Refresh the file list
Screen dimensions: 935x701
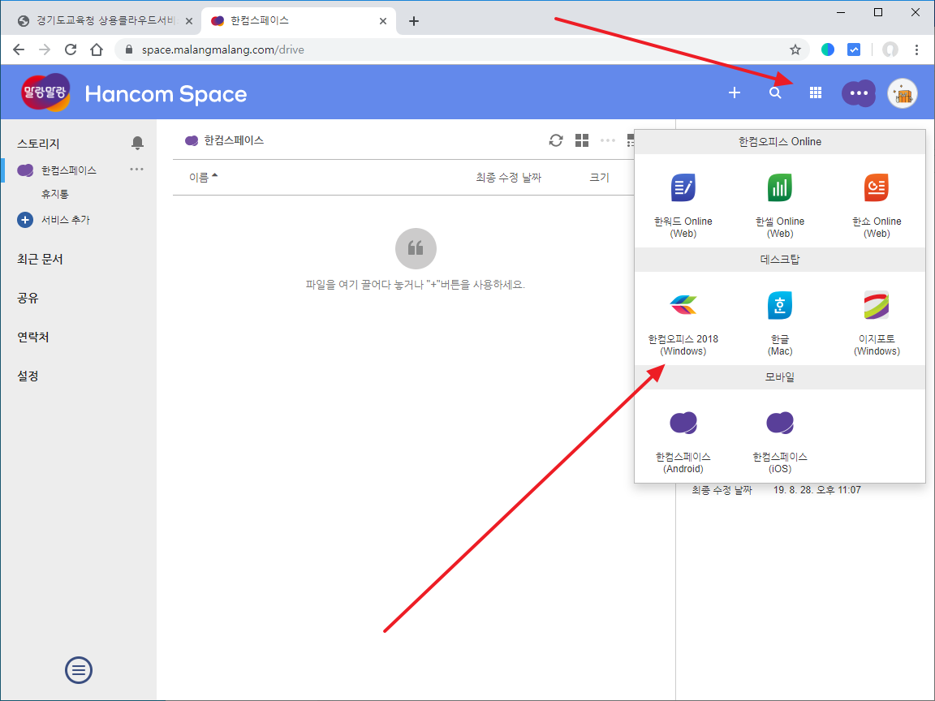click(556, 140)
